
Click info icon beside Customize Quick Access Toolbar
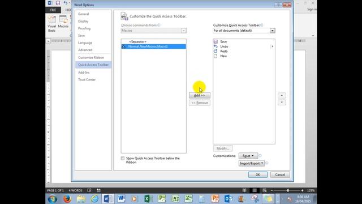pyautogui.click(x=261, y=25)
